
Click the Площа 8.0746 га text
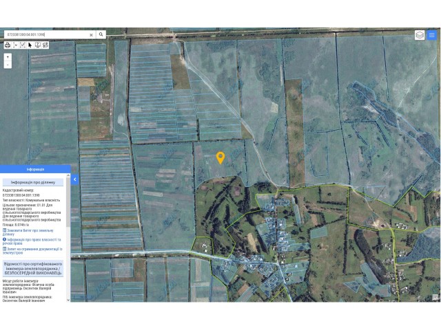16,225
